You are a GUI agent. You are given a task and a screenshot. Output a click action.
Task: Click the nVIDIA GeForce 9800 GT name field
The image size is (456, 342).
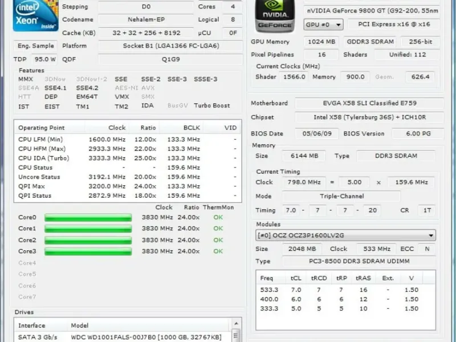[x=372, y=11]
